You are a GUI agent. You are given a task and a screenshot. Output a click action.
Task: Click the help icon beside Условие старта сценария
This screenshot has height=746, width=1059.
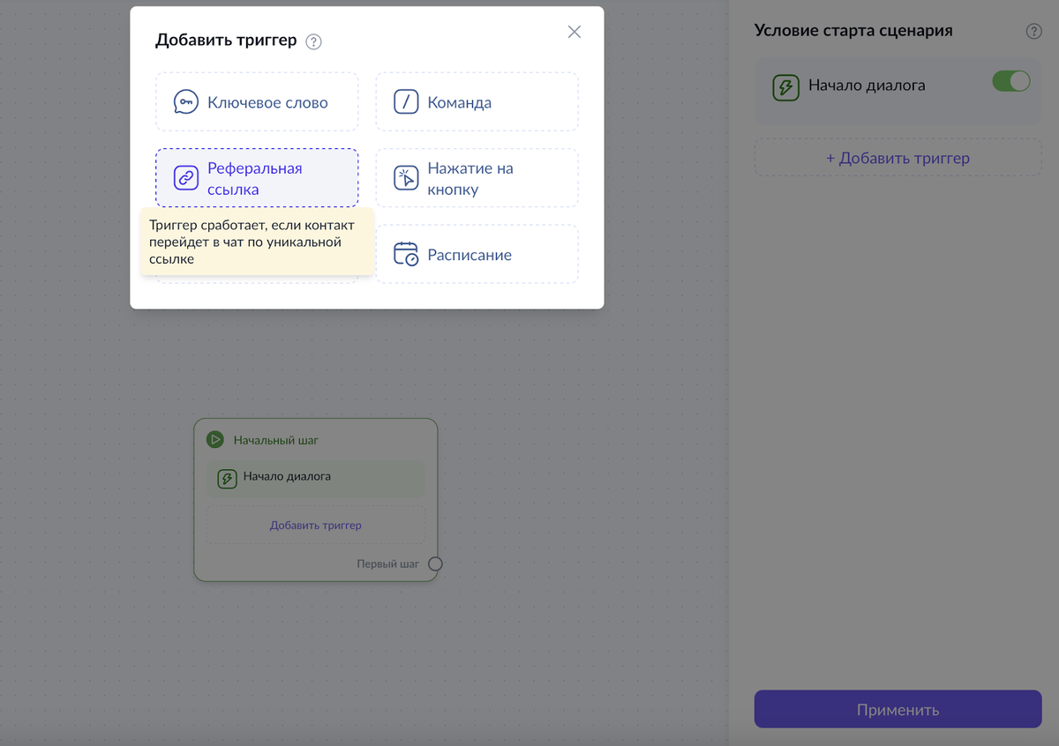pos(1033,31)
